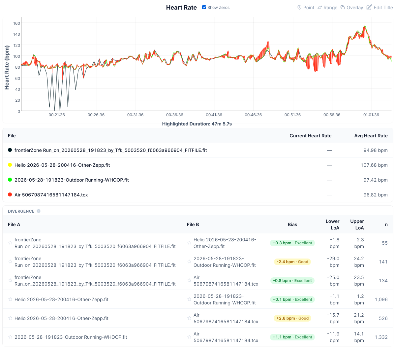Screen dimensions: 394x348
Task: Click the 94.98 bpm average value
Action: tap(376, 150)
